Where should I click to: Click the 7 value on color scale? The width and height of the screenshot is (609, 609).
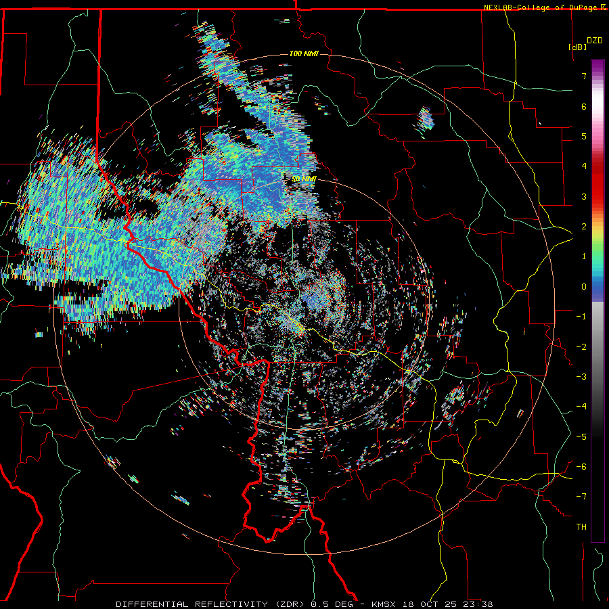pyautogui.click(x=584, y=76)
